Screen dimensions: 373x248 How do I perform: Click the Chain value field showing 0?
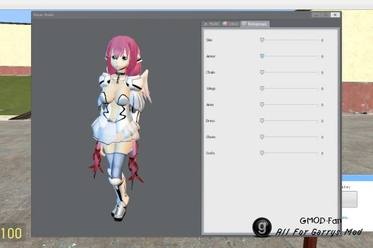click(x=322, y=73)
